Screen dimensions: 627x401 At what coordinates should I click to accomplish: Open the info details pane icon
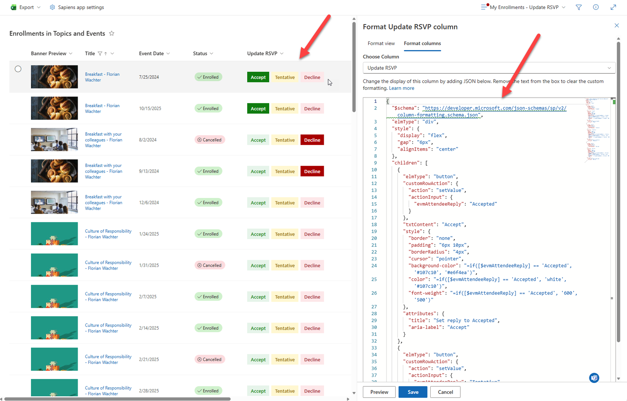[596, 7]
